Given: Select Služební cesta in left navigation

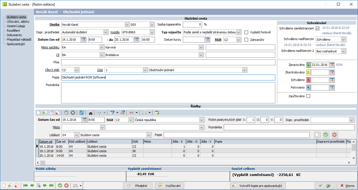Looking at the screenshot, I should point(17,17).
